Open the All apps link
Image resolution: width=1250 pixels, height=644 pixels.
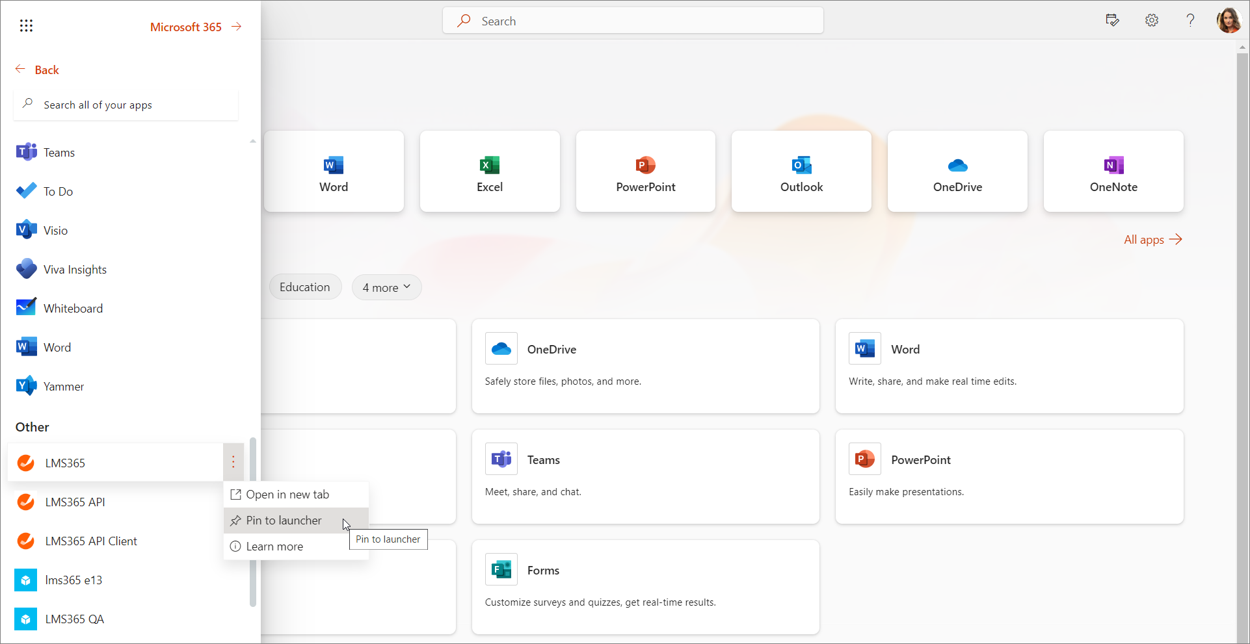pyautogui.click(x=1152, y=240)
